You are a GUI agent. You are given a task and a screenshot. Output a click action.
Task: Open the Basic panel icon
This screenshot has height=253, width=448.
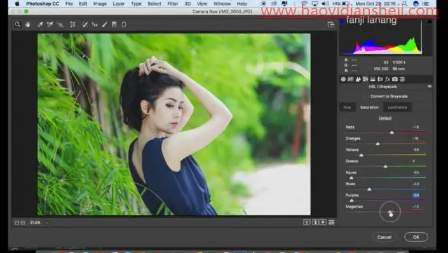pyautogui.click(x=343, y=79)
